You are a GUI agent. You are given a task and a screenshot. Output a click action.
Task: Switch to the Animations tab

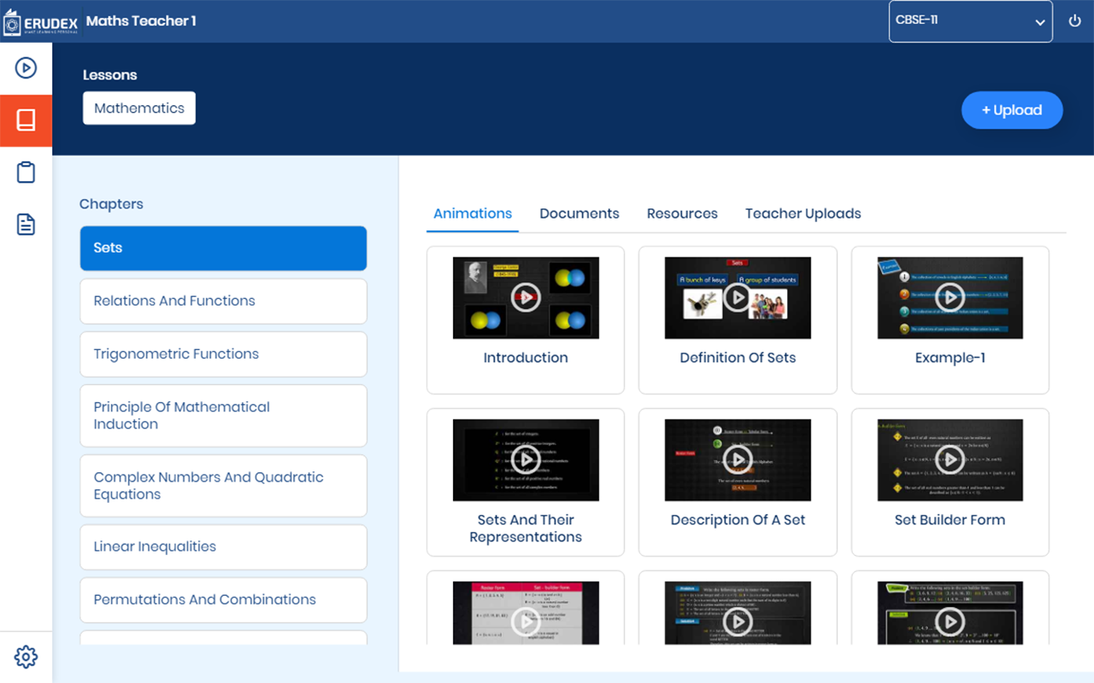pos(473,213)
